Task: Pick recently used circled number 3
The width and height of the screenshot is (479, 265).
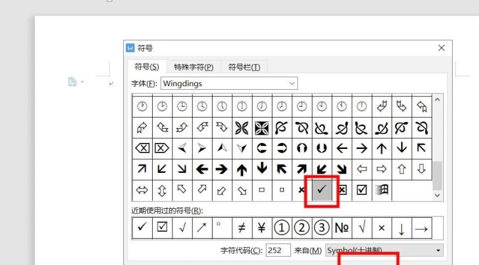Action: coord(322,227)
